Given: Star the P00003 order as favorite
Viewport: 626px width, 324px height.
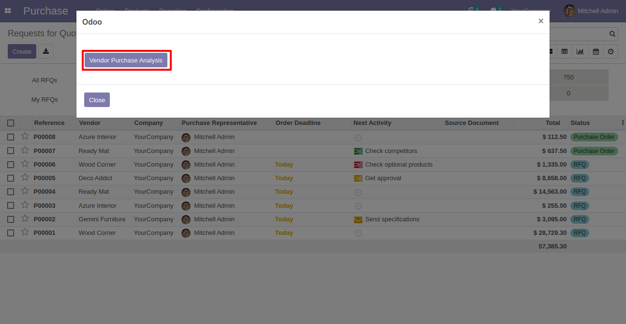Looking at the screenshot, I should (25, 205).
